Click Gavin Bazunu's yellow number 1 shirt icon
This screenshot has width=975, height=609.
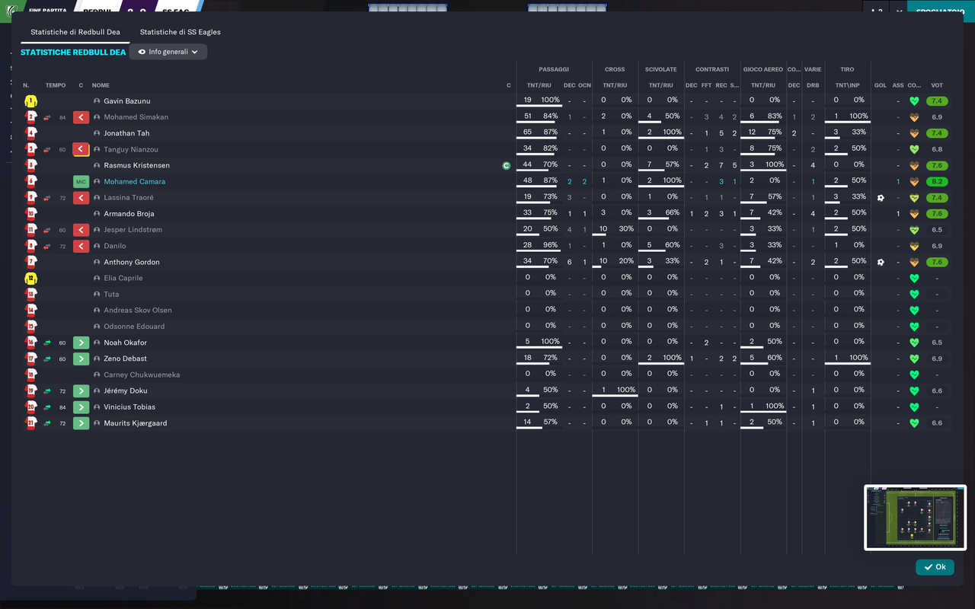[30, 101]
